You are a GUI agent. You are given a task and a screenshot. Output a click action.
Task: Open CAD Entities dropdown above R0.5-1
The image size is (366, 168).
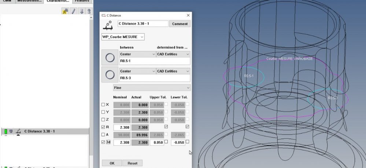173,54
